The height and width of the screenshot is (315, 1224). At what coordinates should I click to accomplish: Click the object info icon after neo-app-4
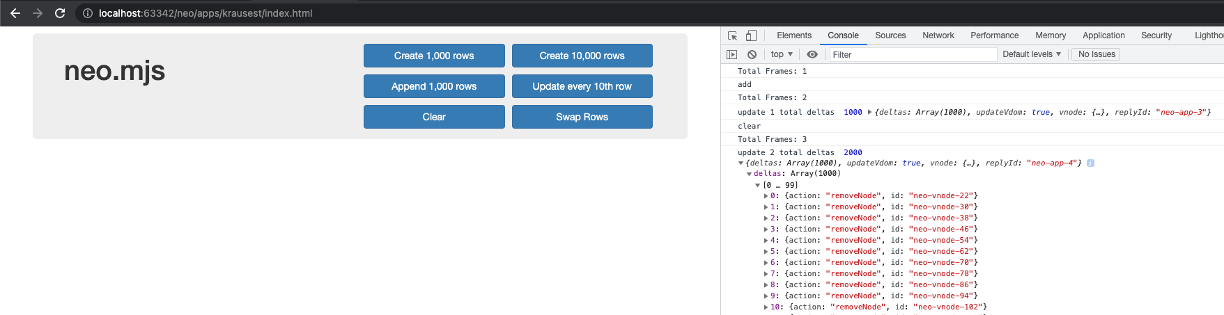click(1090, 163)
